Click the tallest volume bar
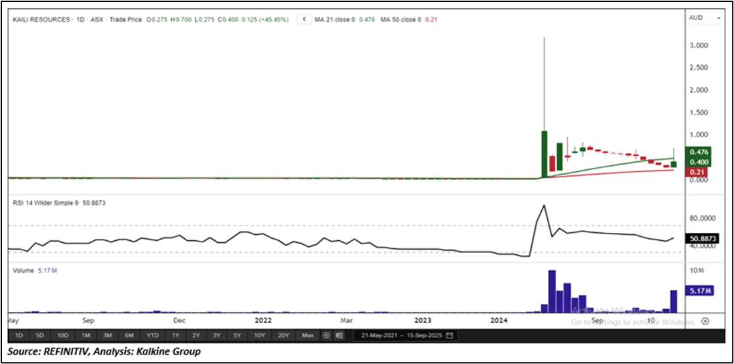The height and width of the screenshot is (364, 734). [x=552, y=292]
